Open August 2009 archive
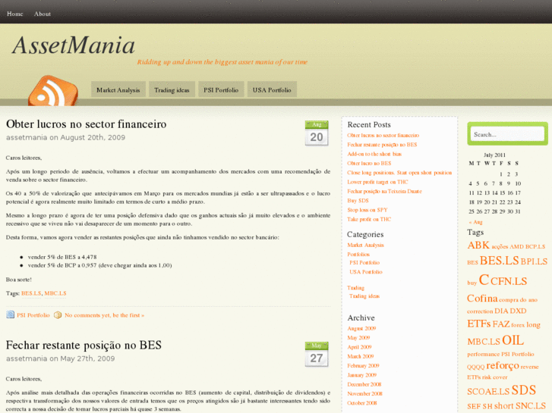The width and height of the screenshot is (552, 413). (361, 328)
